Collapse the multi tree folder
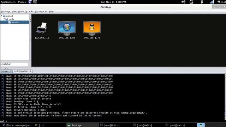226x127 pixels. (x=4, y=19)
